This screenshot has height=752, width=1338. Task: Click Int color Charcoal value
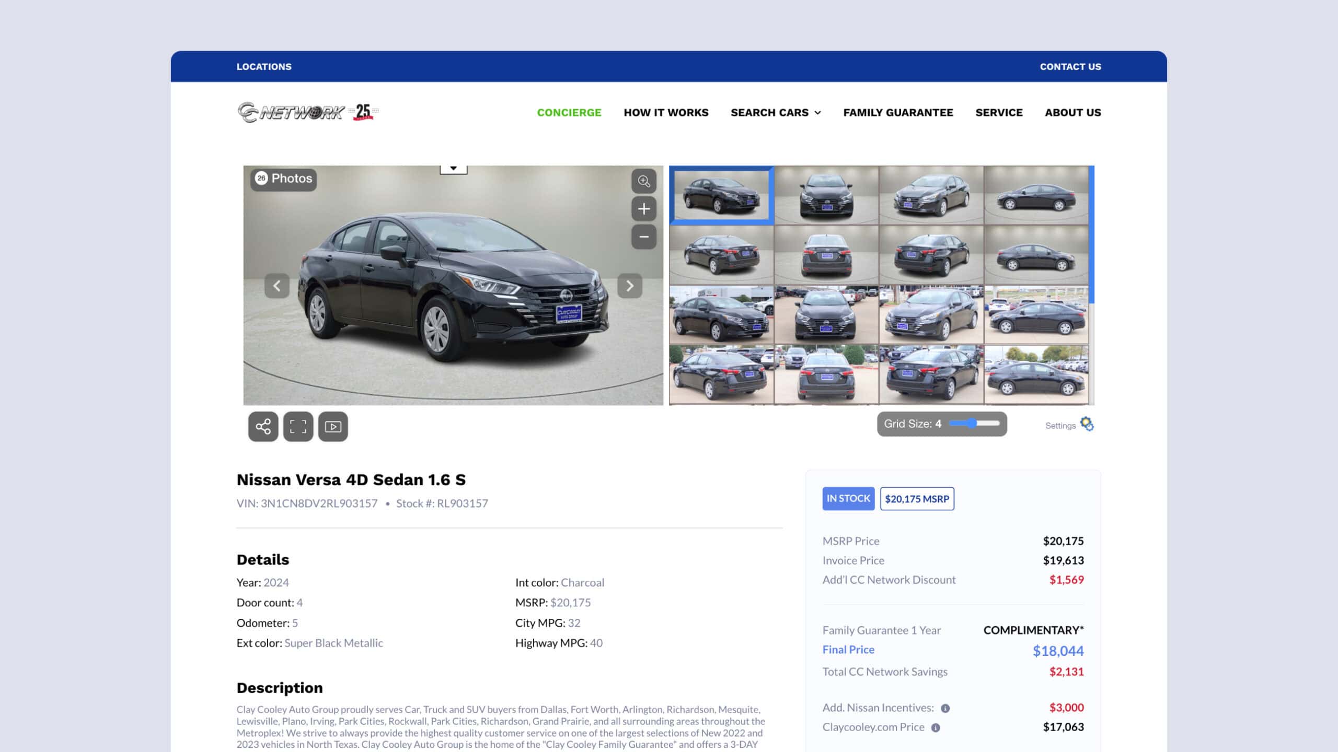coord(582,582)
